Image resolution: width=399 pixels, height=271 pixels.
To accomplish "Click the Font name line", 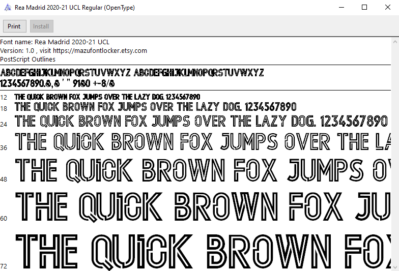I will point(55,42).
